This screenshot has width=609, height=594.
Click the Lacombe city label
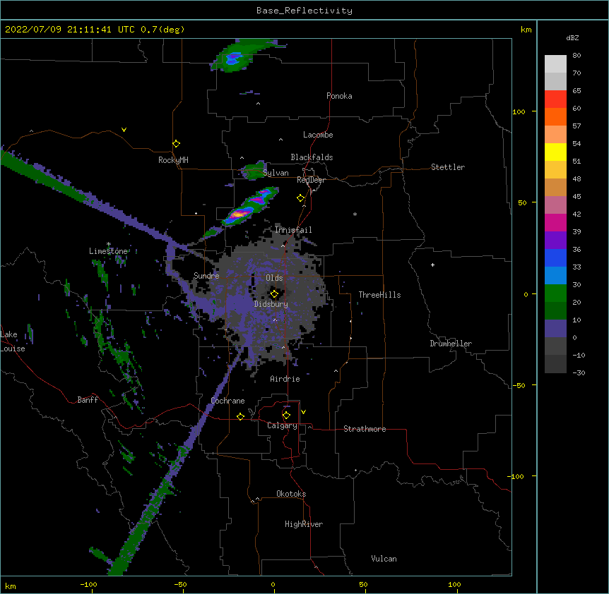pyautogui.click(x=318, y=135)
